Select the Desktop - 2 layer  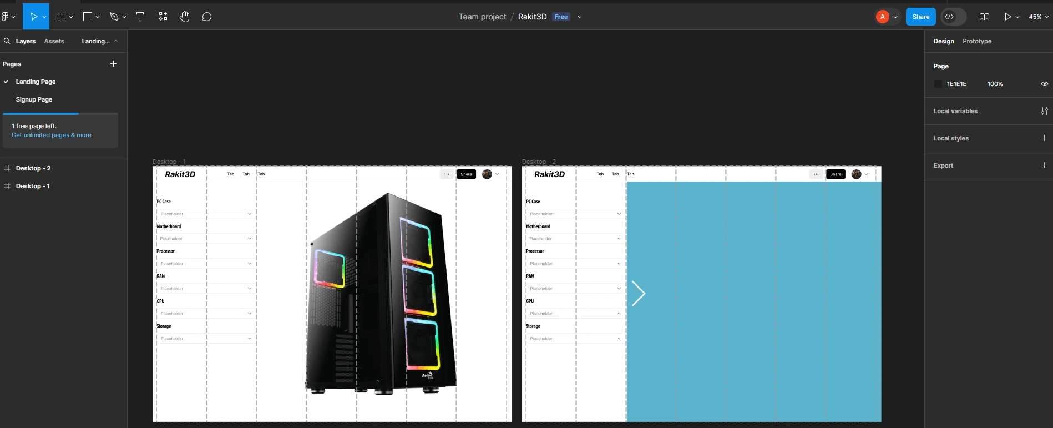[33, 168]
